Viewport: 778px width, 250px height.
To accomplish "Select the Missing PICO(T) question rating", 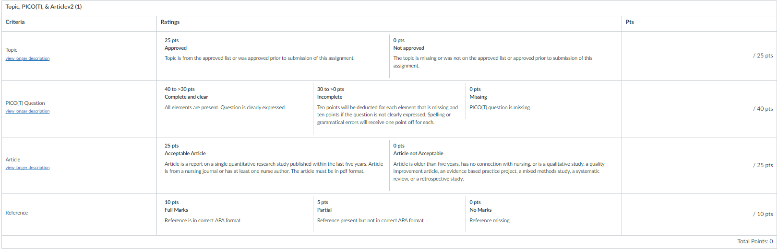I will click(x=542, y=109).
